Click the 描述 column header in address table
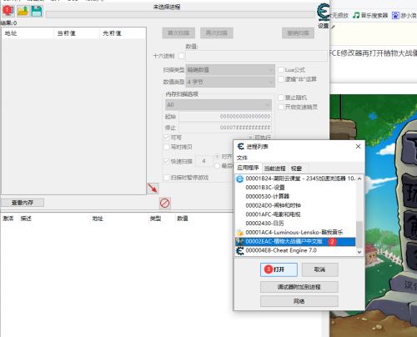Screen dimensions: 417x337 (26, 219)
